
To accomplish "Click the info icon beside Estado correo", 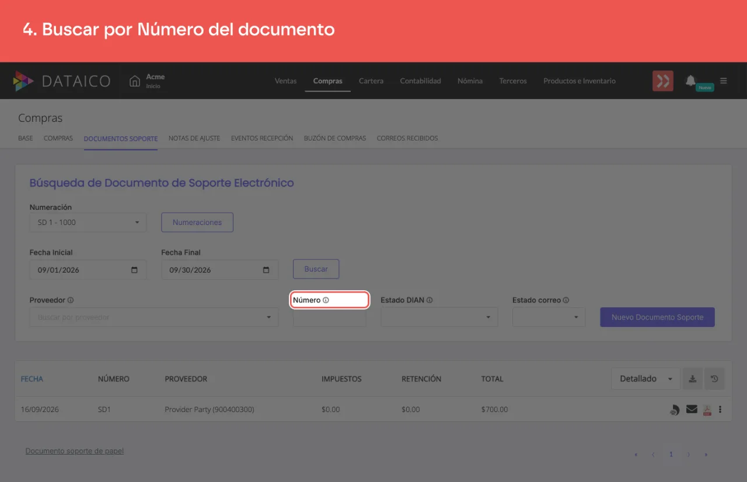I will pyautogui.click(x=566, y=300).
